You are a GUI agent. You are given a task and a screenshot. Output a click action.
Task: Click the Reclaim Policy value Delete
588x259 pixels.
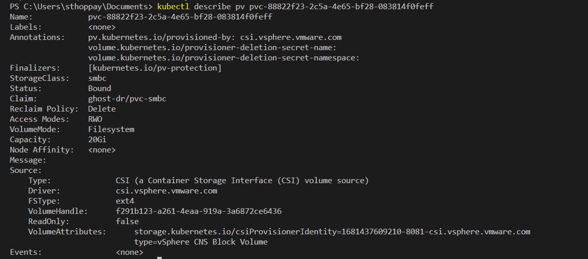pos(102,109)
